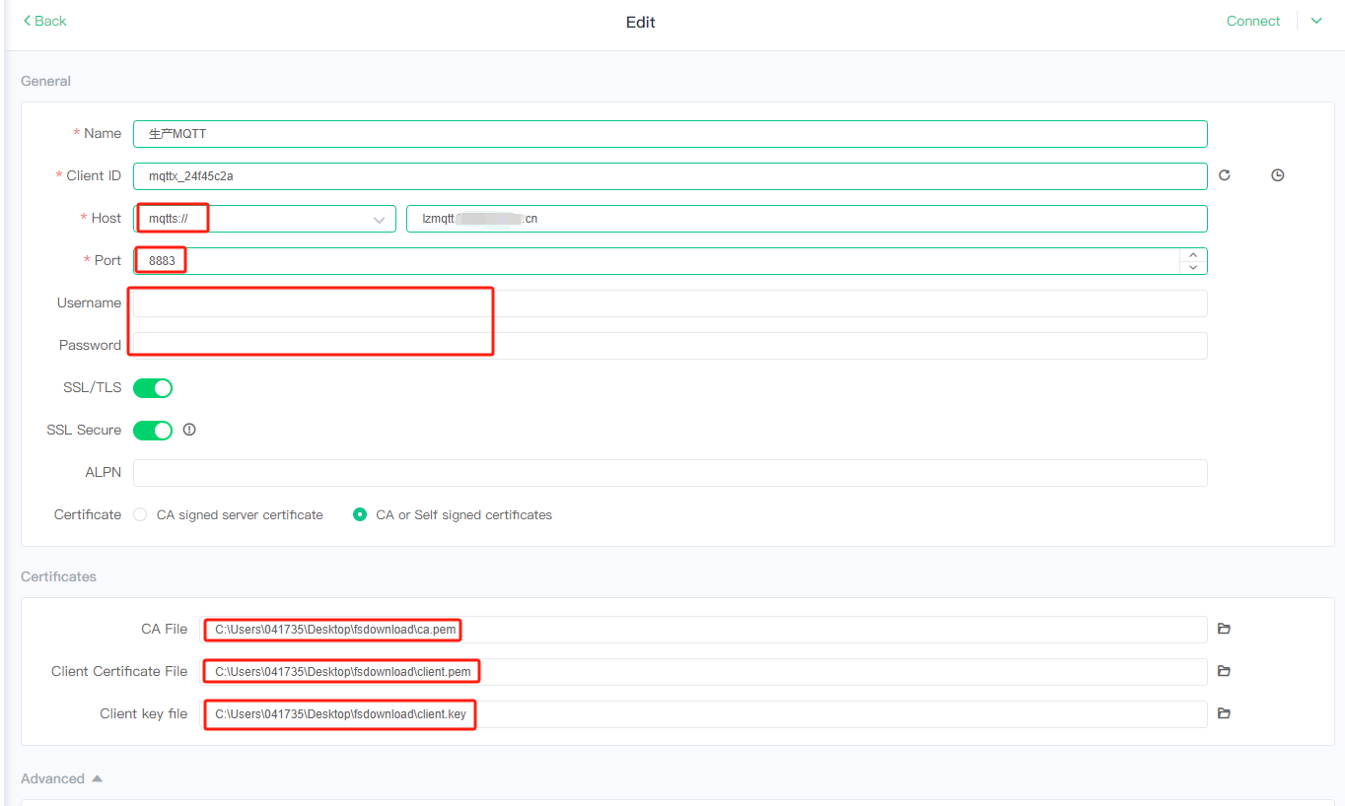Viewport: 1345px width, 806px height.
Task: Click the SSL Secure info icon
Action: 189,430
